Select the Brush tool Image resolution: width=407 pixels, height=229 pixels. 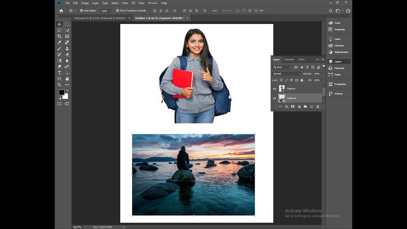(59, 49)
